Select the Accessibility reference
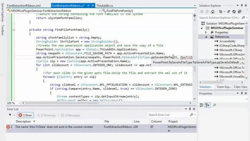Screen dimensions: 250x141 pyautogui.click(x=227, y=41)
